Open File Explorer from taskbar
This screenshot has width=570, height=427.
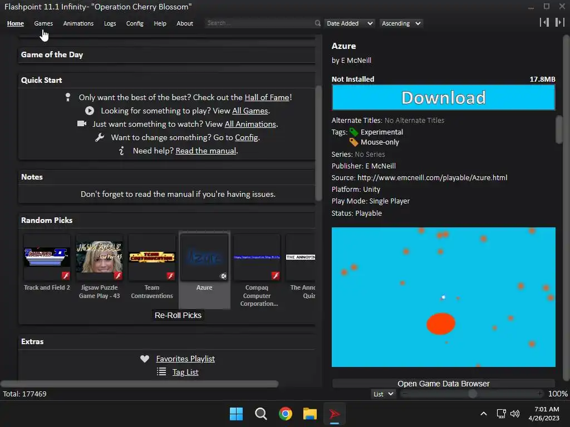[x=310, y=414]
